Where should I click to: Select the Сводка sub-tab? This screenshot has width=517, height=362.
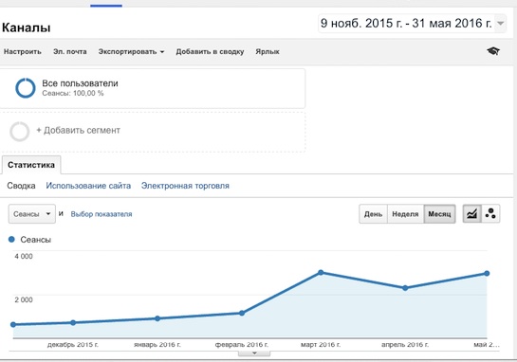coord(21,186)
